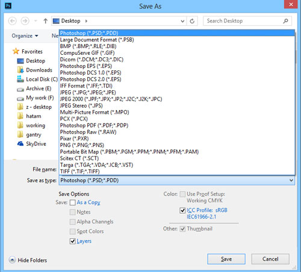This screenshot has height=272, width=301.
Task: Click the search magnifier icon
Action: tap(285, 21)
